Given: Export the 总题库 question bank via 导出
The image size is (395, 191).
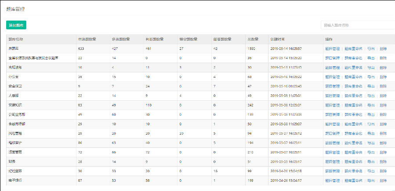Looking at the screenshot, I should (371, 49).
